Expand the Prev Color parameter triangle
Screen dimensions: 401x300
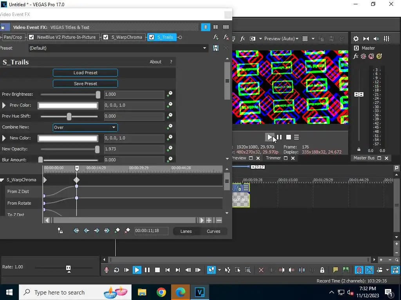click(4, 105)
